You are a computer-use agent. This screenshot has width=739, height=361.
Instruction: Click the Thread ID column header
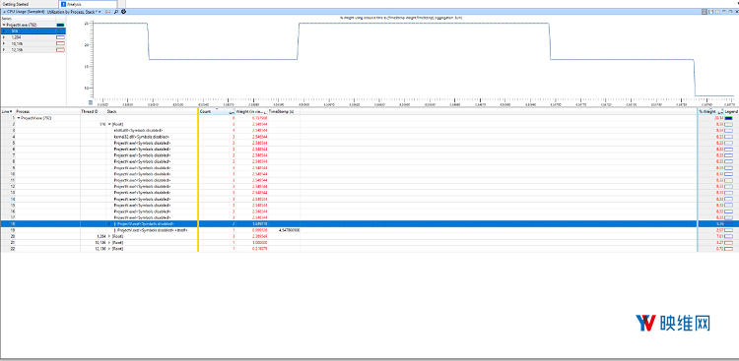tap(89, 111)
